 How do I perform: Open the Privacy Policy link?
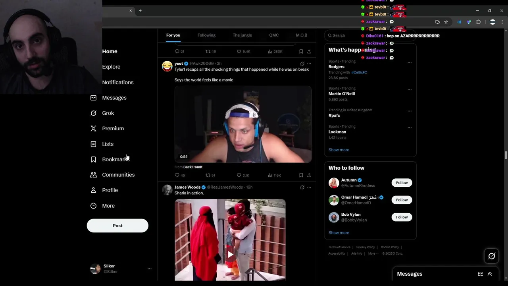pyautogui.click(x=366, y=247)
